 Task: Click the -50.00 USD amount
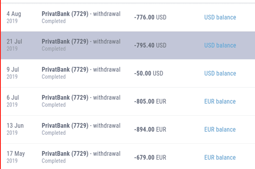(148, 74)
